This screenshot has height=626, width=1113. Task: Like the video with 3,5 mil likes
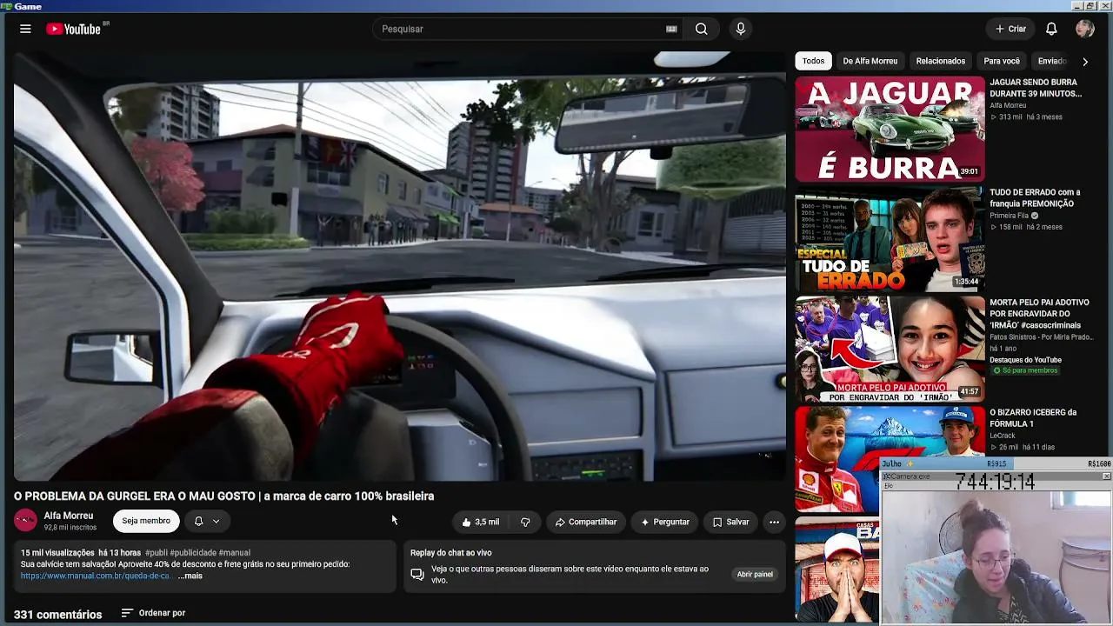(481, 522)
